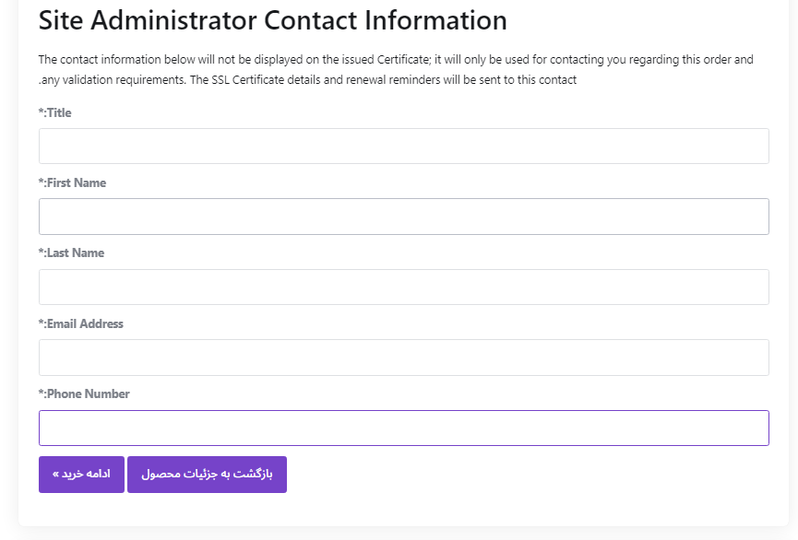Image resolution: width=798 pixels, height=540 pixels.
Task: Click the بازگشت به جزئیات محصول button
Action: 207,474
